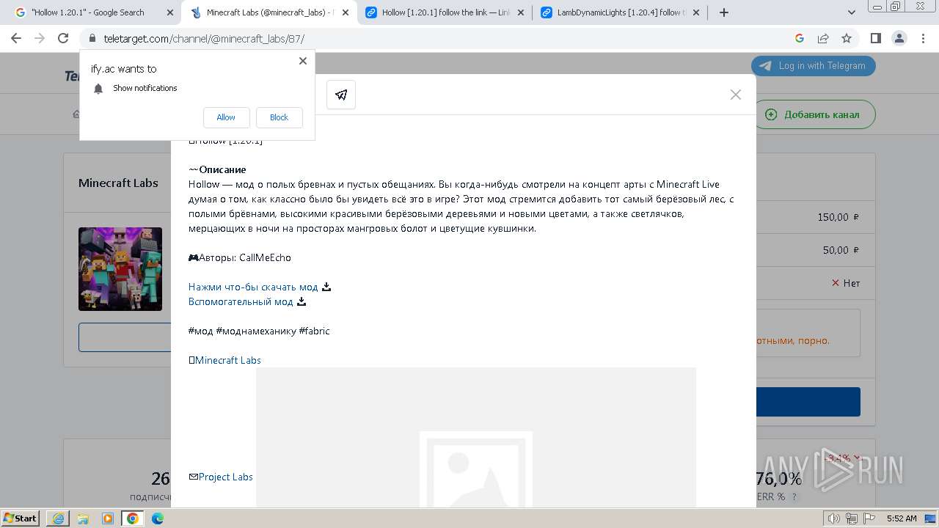Click the price value 50,00 ₽
The height and width of the screenshot is (528, 939).
(841, 250)
